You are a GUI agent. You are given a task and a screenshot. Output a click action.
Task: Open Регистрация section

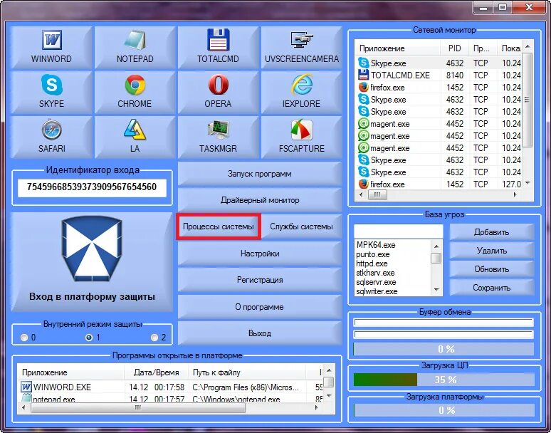(260, 280)
